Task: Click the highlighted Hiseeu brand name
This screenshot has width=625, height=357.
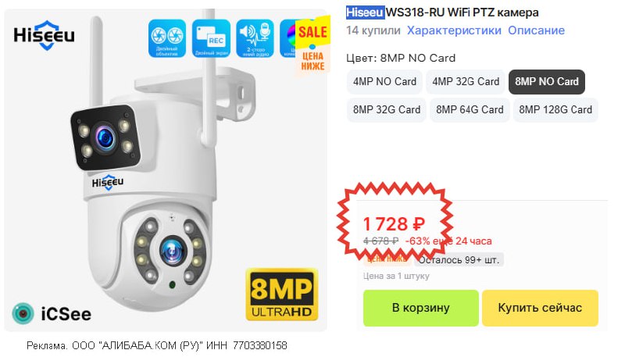Action: 364,12
